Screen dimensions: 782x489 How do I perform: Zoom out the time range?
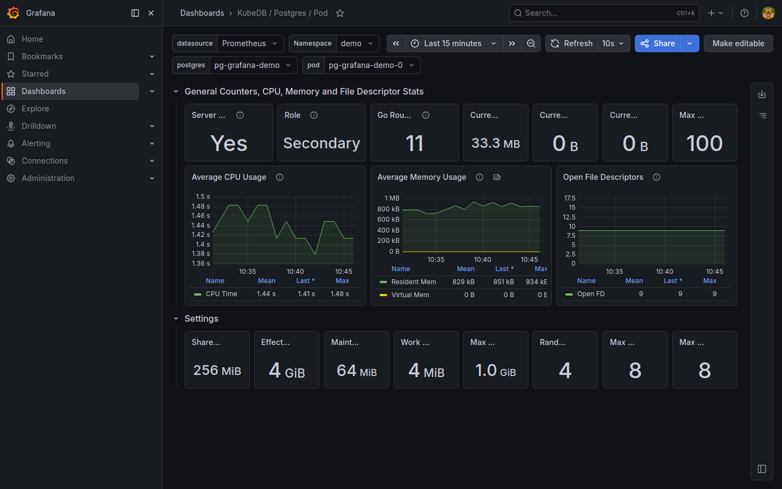(x=531, y=43)
